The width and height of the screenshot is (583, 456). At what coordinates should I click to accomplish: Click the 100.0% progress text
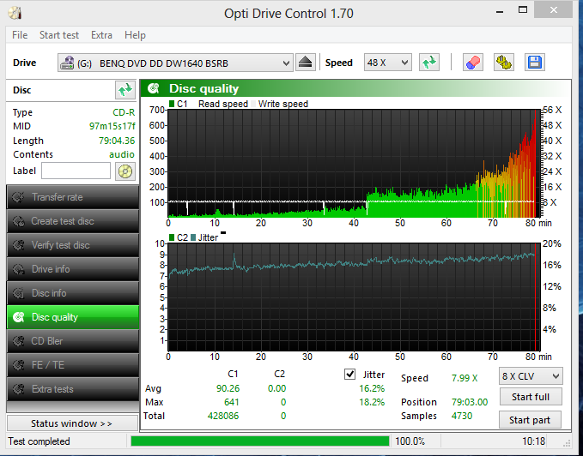[410, 441]
